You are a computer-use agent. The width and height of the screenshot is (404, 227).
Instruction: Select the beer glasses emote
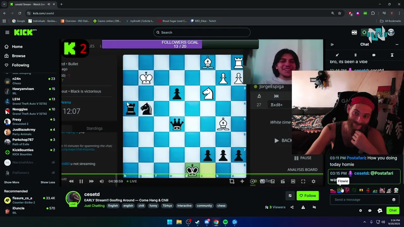coord(361,190)
